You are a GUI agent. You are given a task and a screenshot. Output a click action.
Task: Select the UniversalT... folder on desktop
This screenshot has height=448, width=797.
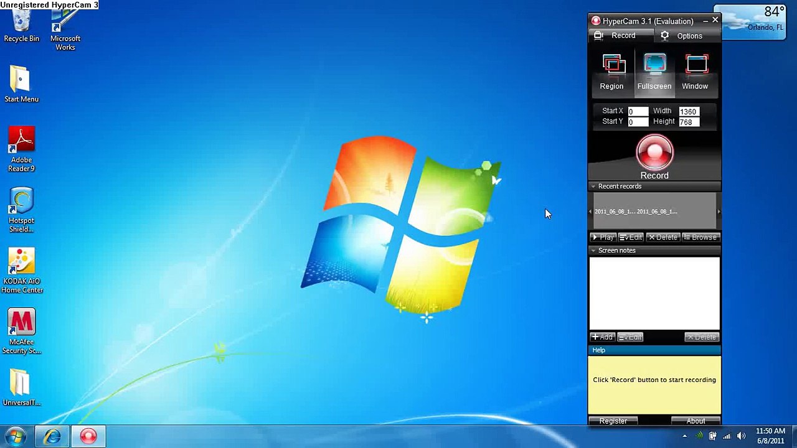point(21,388)
